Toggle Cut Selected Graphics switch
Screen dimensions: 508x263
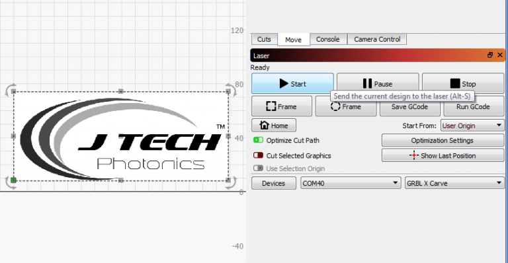(x=258, y=155)
